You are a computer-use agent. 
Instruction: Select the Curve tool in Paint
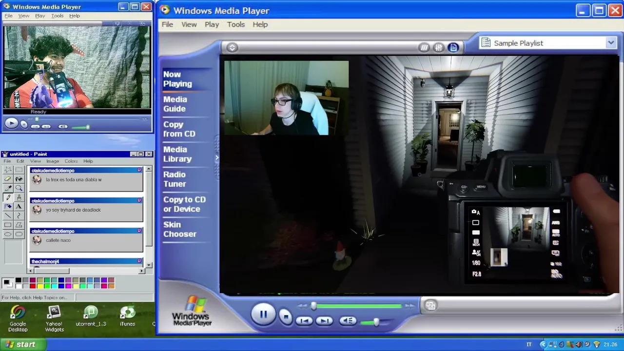19,216
